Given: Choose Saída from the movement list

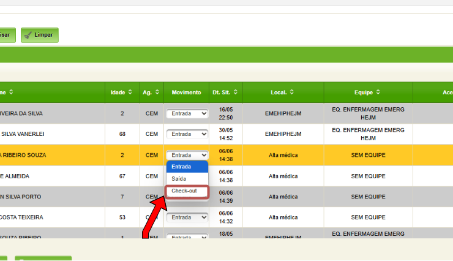Looking at the screenshot, I should coord(187,179).
